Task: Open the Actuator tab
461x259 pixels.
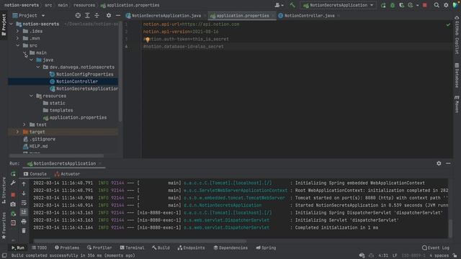Action: 67,174
